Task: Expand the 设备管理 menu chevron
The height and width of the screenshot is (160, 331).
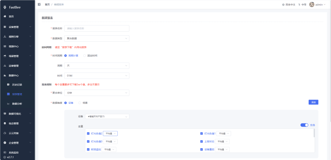Action: [x=30, y=27]
